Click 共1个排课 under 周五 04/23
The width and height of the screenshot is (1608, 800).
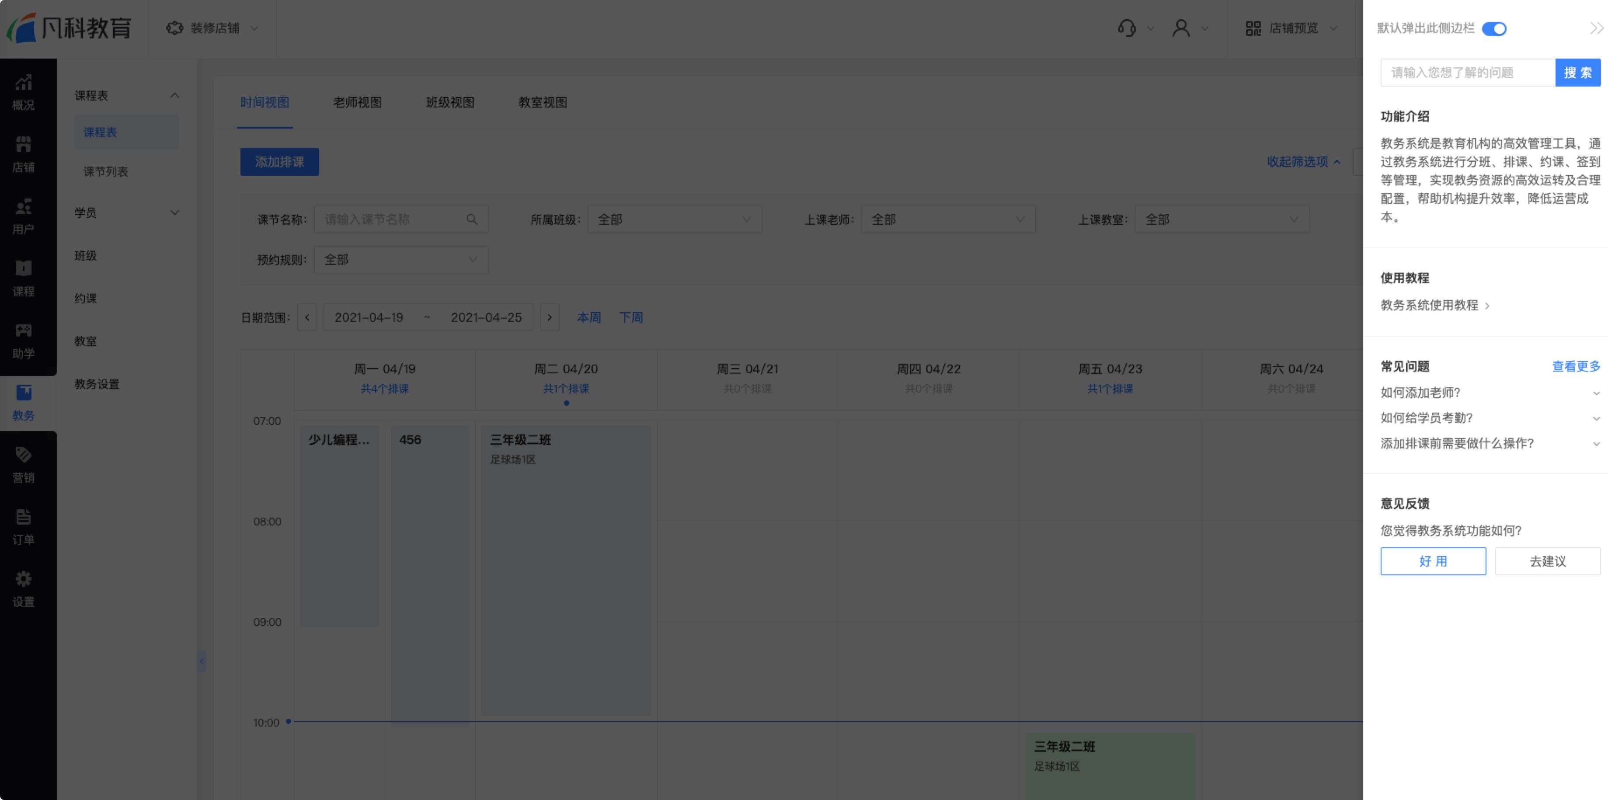[x=1110, y=389]
